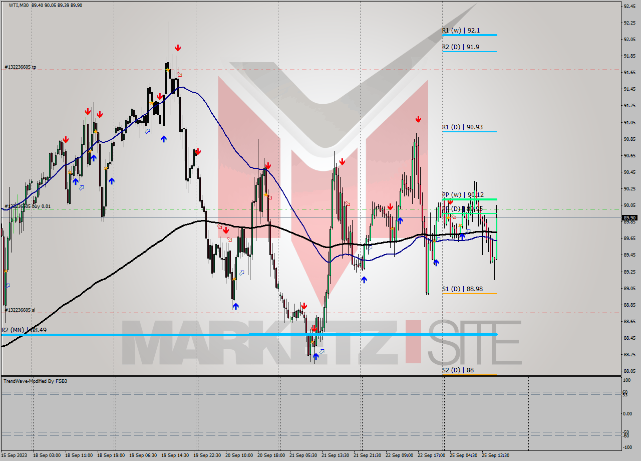This screenshot has width=641, height=461.
Task: Click the 22 Sep 09:00 time label
Action: click(x=400, y=455)
